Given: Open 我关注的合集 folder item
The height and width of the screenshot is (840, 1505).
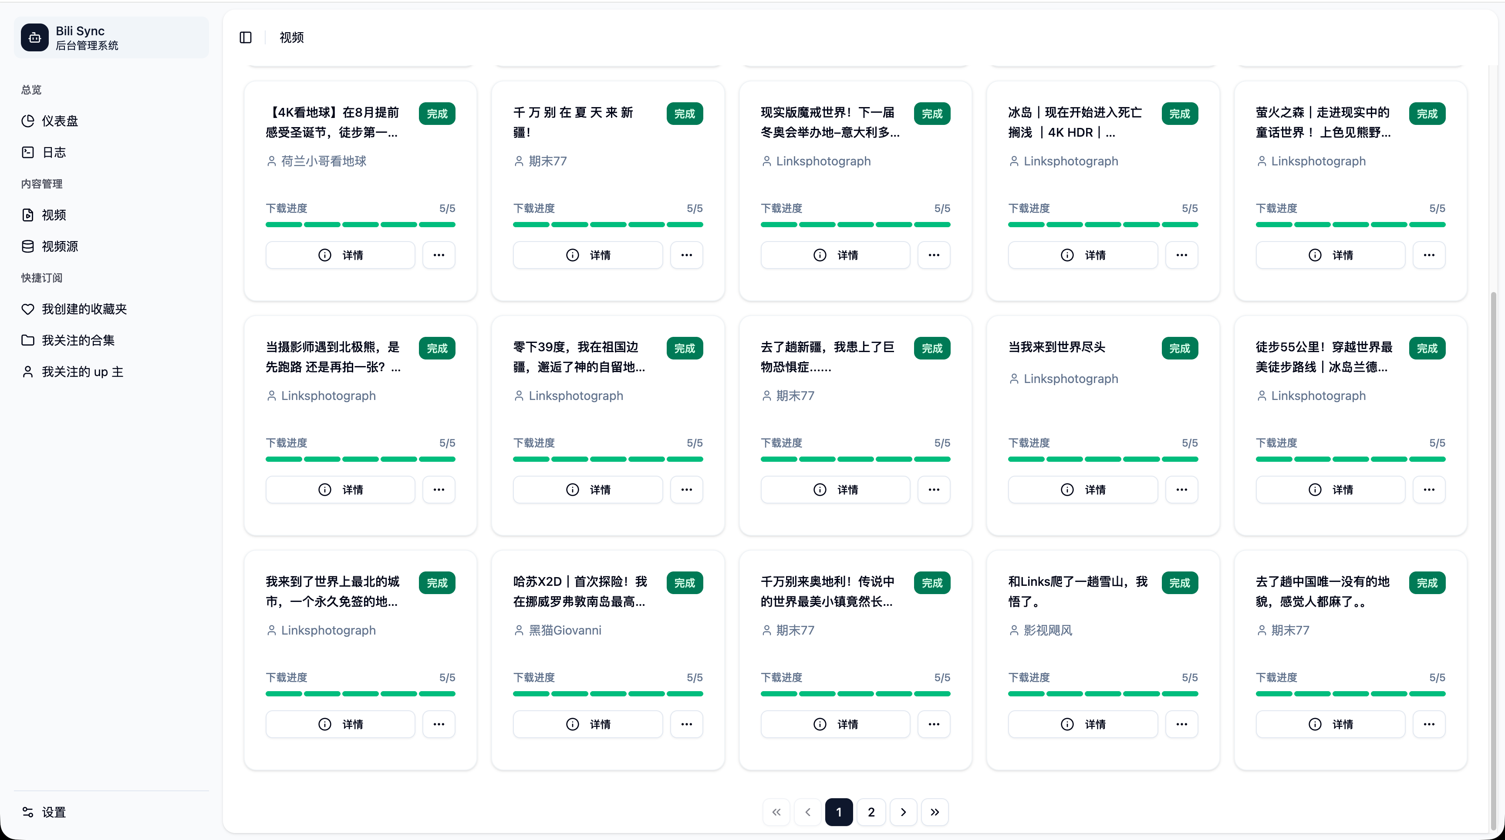Looking at the screenshot, I should click(x=78, y=340).
